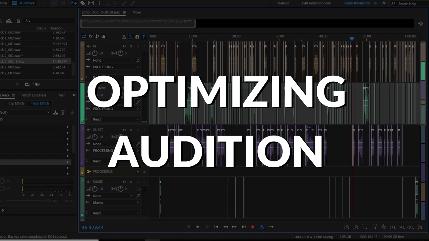This screenshot has height=241, width=429.
Task: Click the Play button in transport
Action: (x=198, y=227)
